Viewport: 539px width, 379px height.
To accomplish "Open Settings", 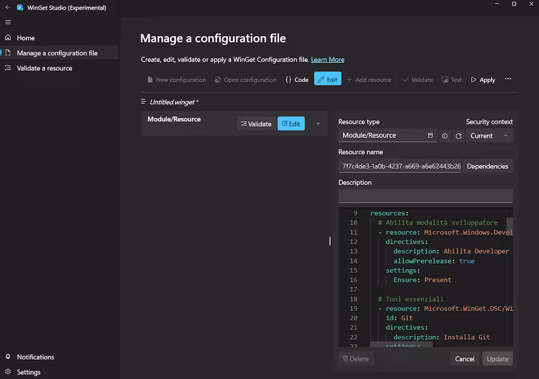I will point(59,372).
